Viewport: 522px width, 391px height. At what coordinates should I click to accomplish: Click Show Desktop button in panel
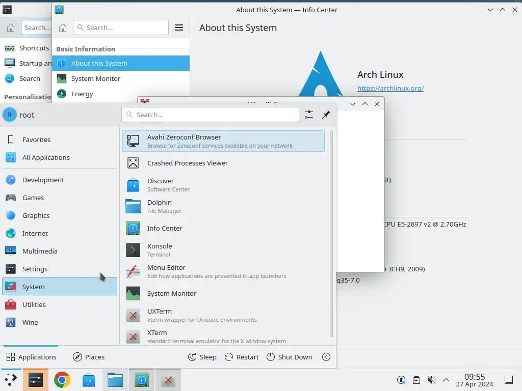509,380
